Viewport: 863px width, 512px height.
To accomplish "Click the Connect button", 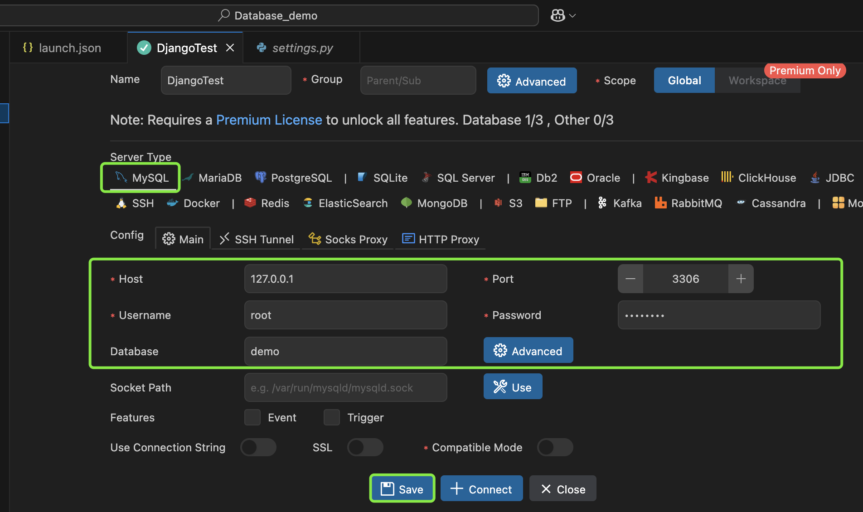I will tap(481, 488).
